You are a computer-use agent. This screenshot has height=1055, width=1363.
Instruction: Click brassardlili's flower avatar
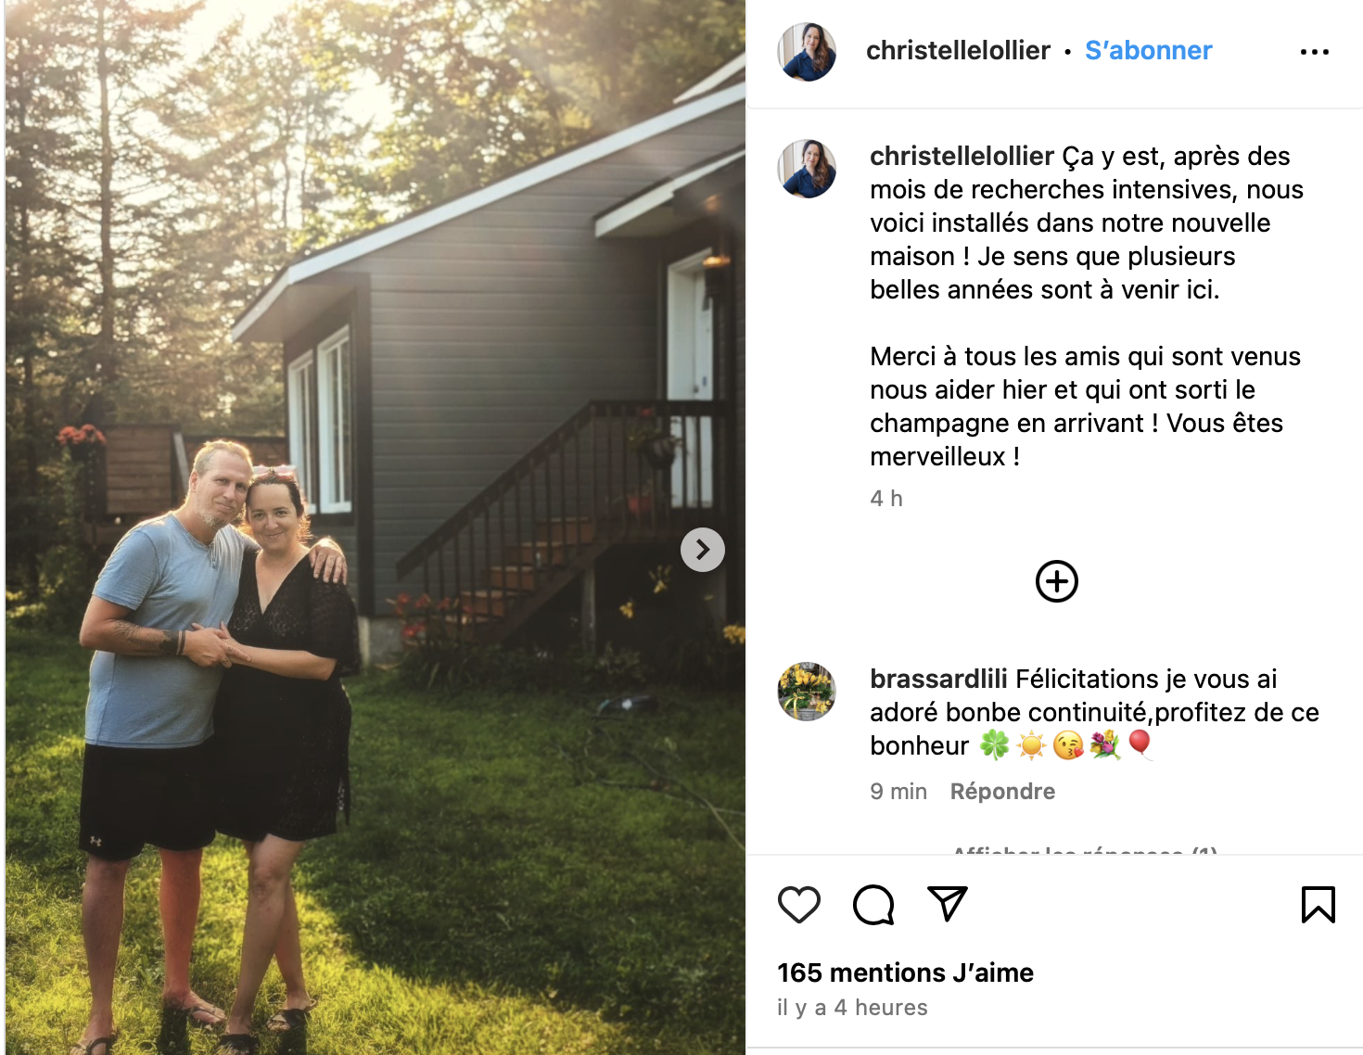807,692
